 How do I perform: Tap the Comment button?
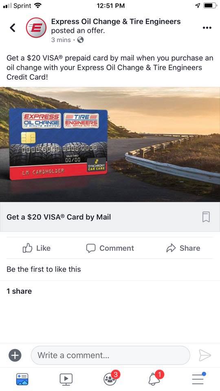(110, 248)
